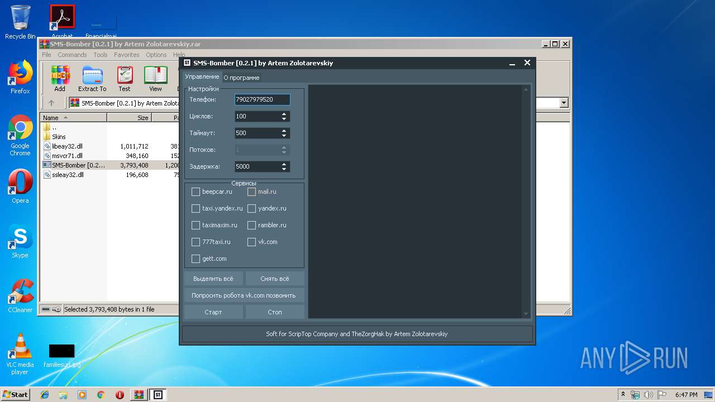Switch to the О программе tab
Screen dimensions: 715x402
click(x=241, y=78)
